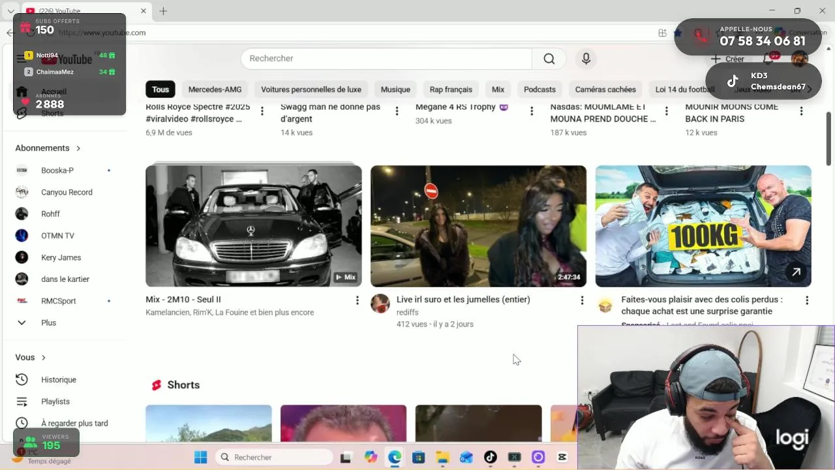Open dans le kartier channel

click(64, 279)
